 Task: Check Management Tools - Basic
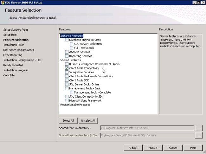coord(67,88)
